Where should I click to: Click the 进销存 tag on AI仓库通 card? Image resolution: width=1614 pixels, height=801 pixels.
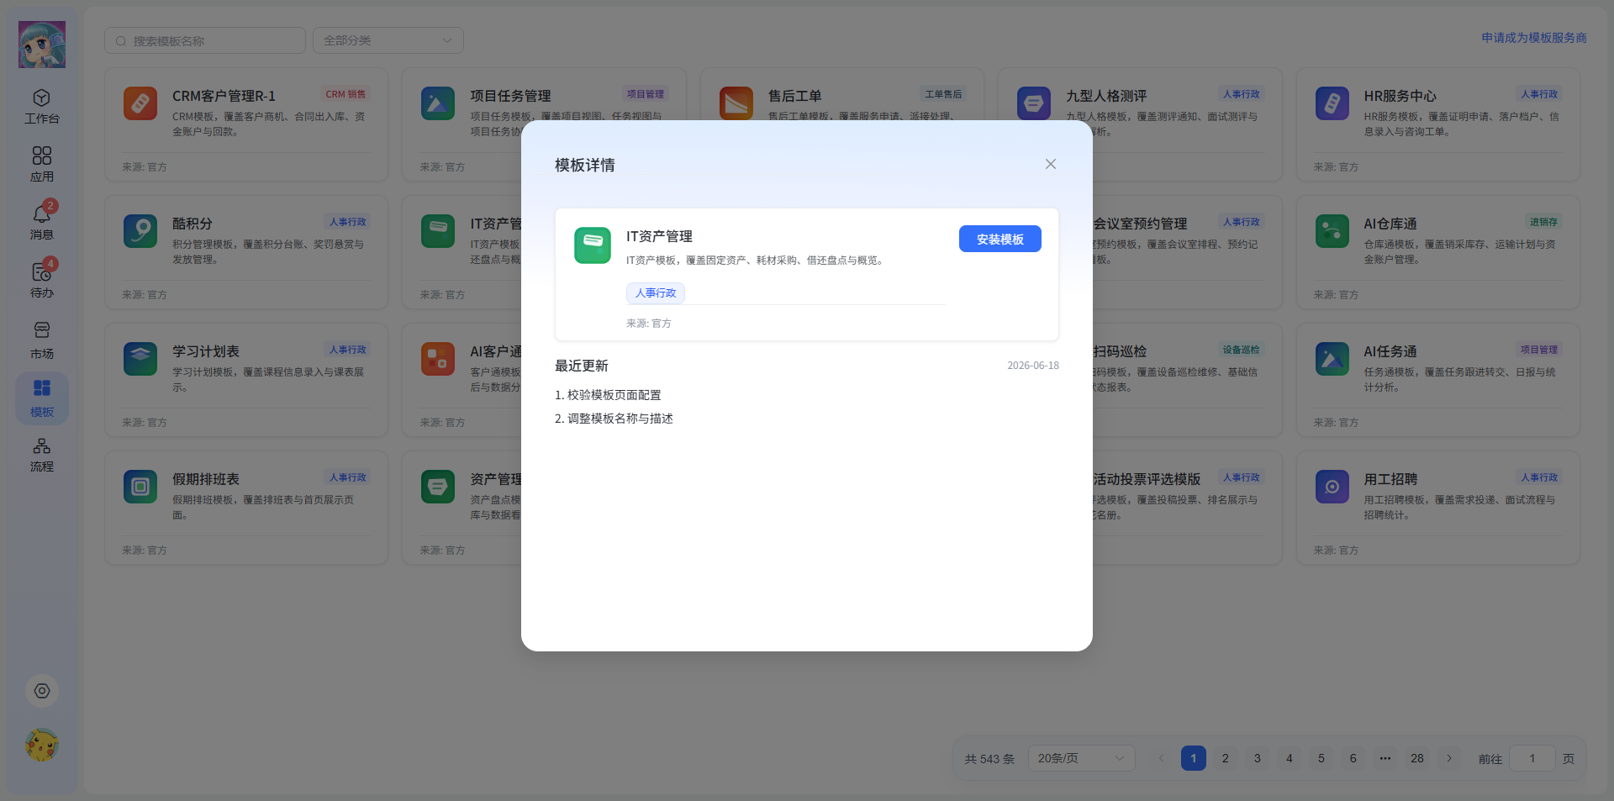(x=1543, y=222)
